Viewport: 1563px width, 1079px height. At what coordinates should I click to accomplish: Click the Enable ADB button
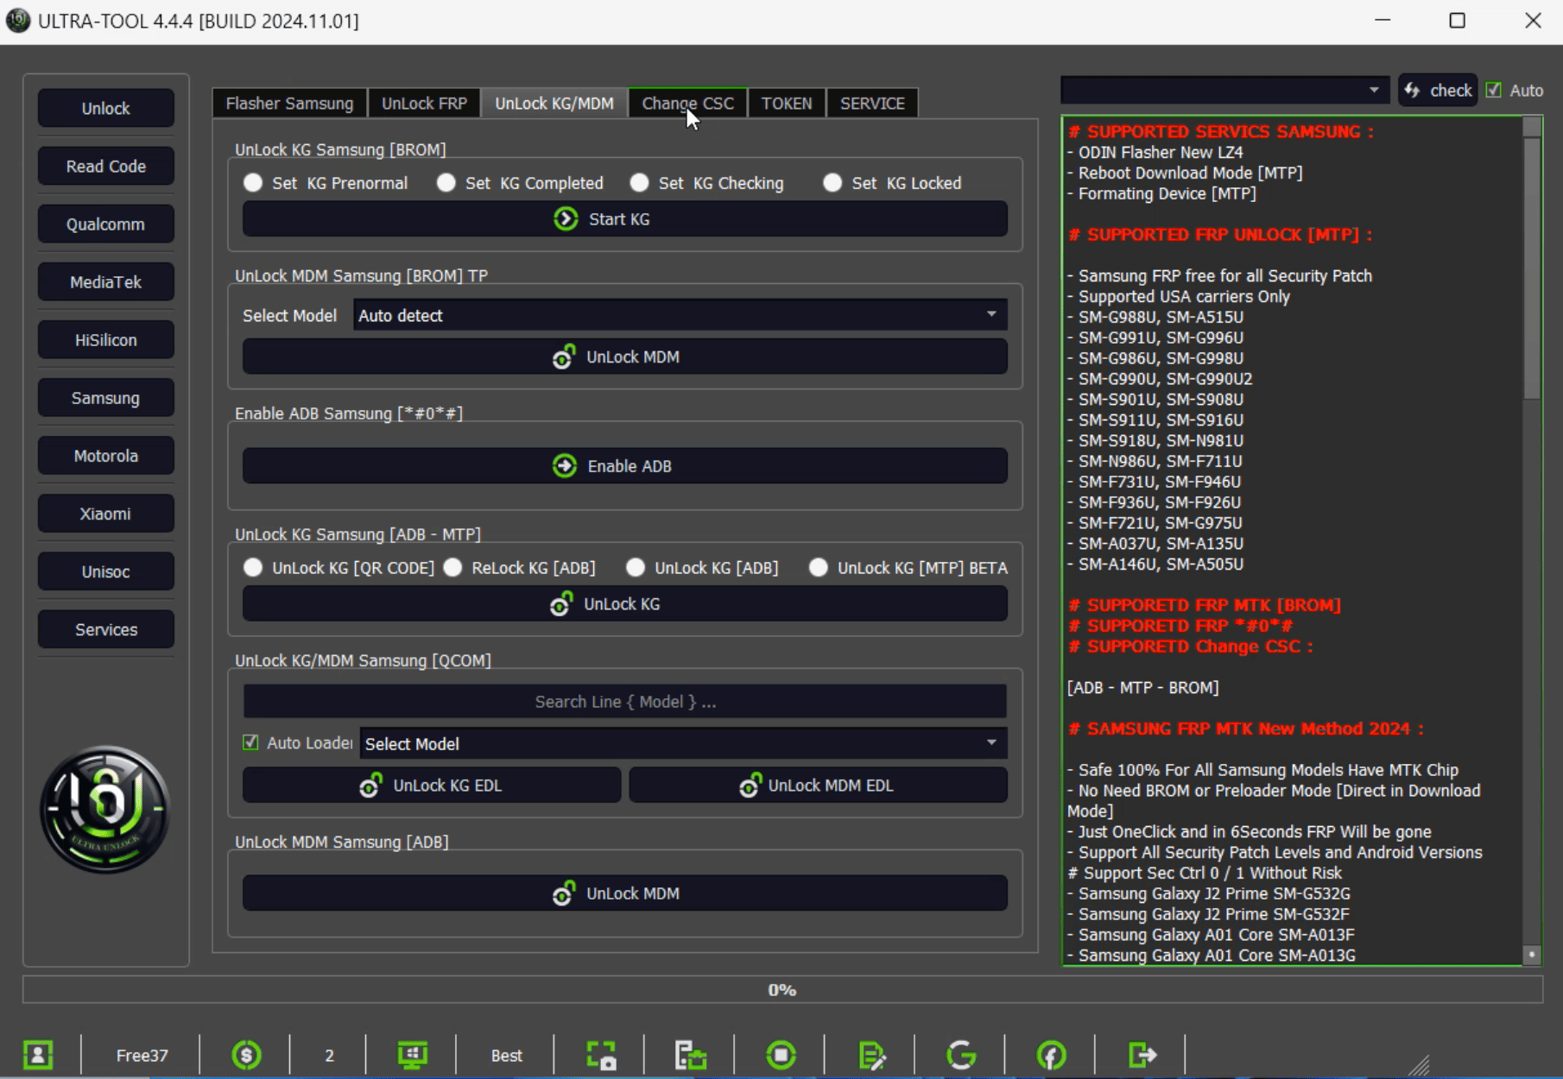click(625, 465)
